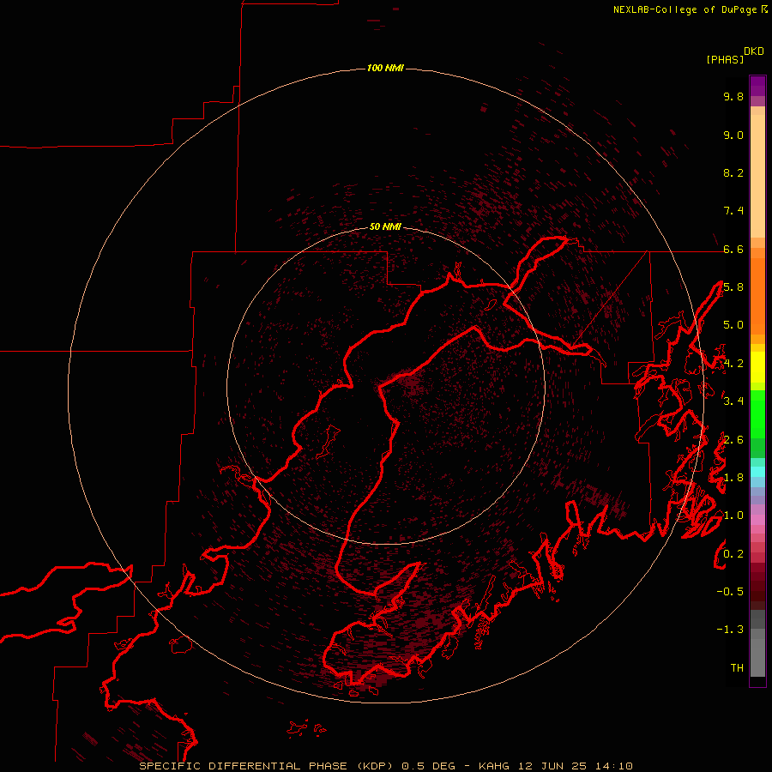Click the cyan color bar segment
The image size is (772, 772).
pos(757,471)
